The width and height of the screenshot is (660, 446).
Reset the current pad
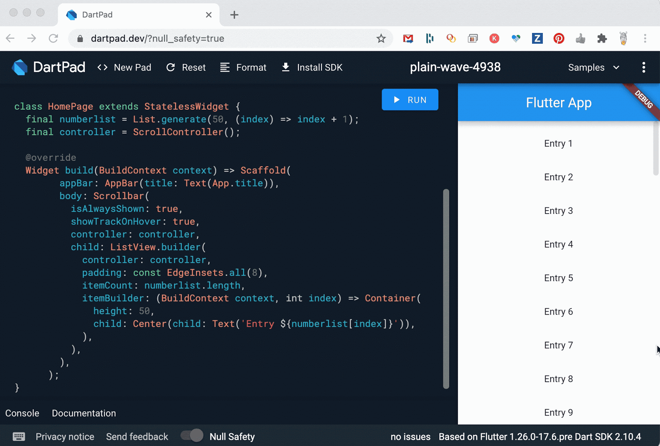tap(186, 67)
